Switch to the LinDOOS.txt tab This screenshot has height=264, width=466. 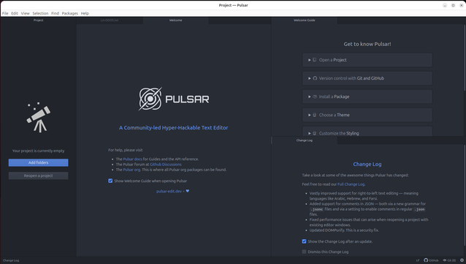(x=110, y=20)
